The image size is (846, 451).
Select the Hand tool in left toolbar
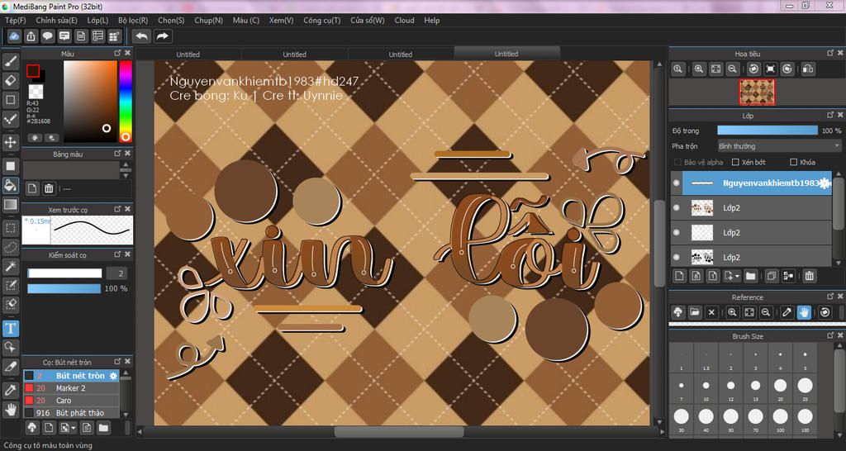(11, 409)
